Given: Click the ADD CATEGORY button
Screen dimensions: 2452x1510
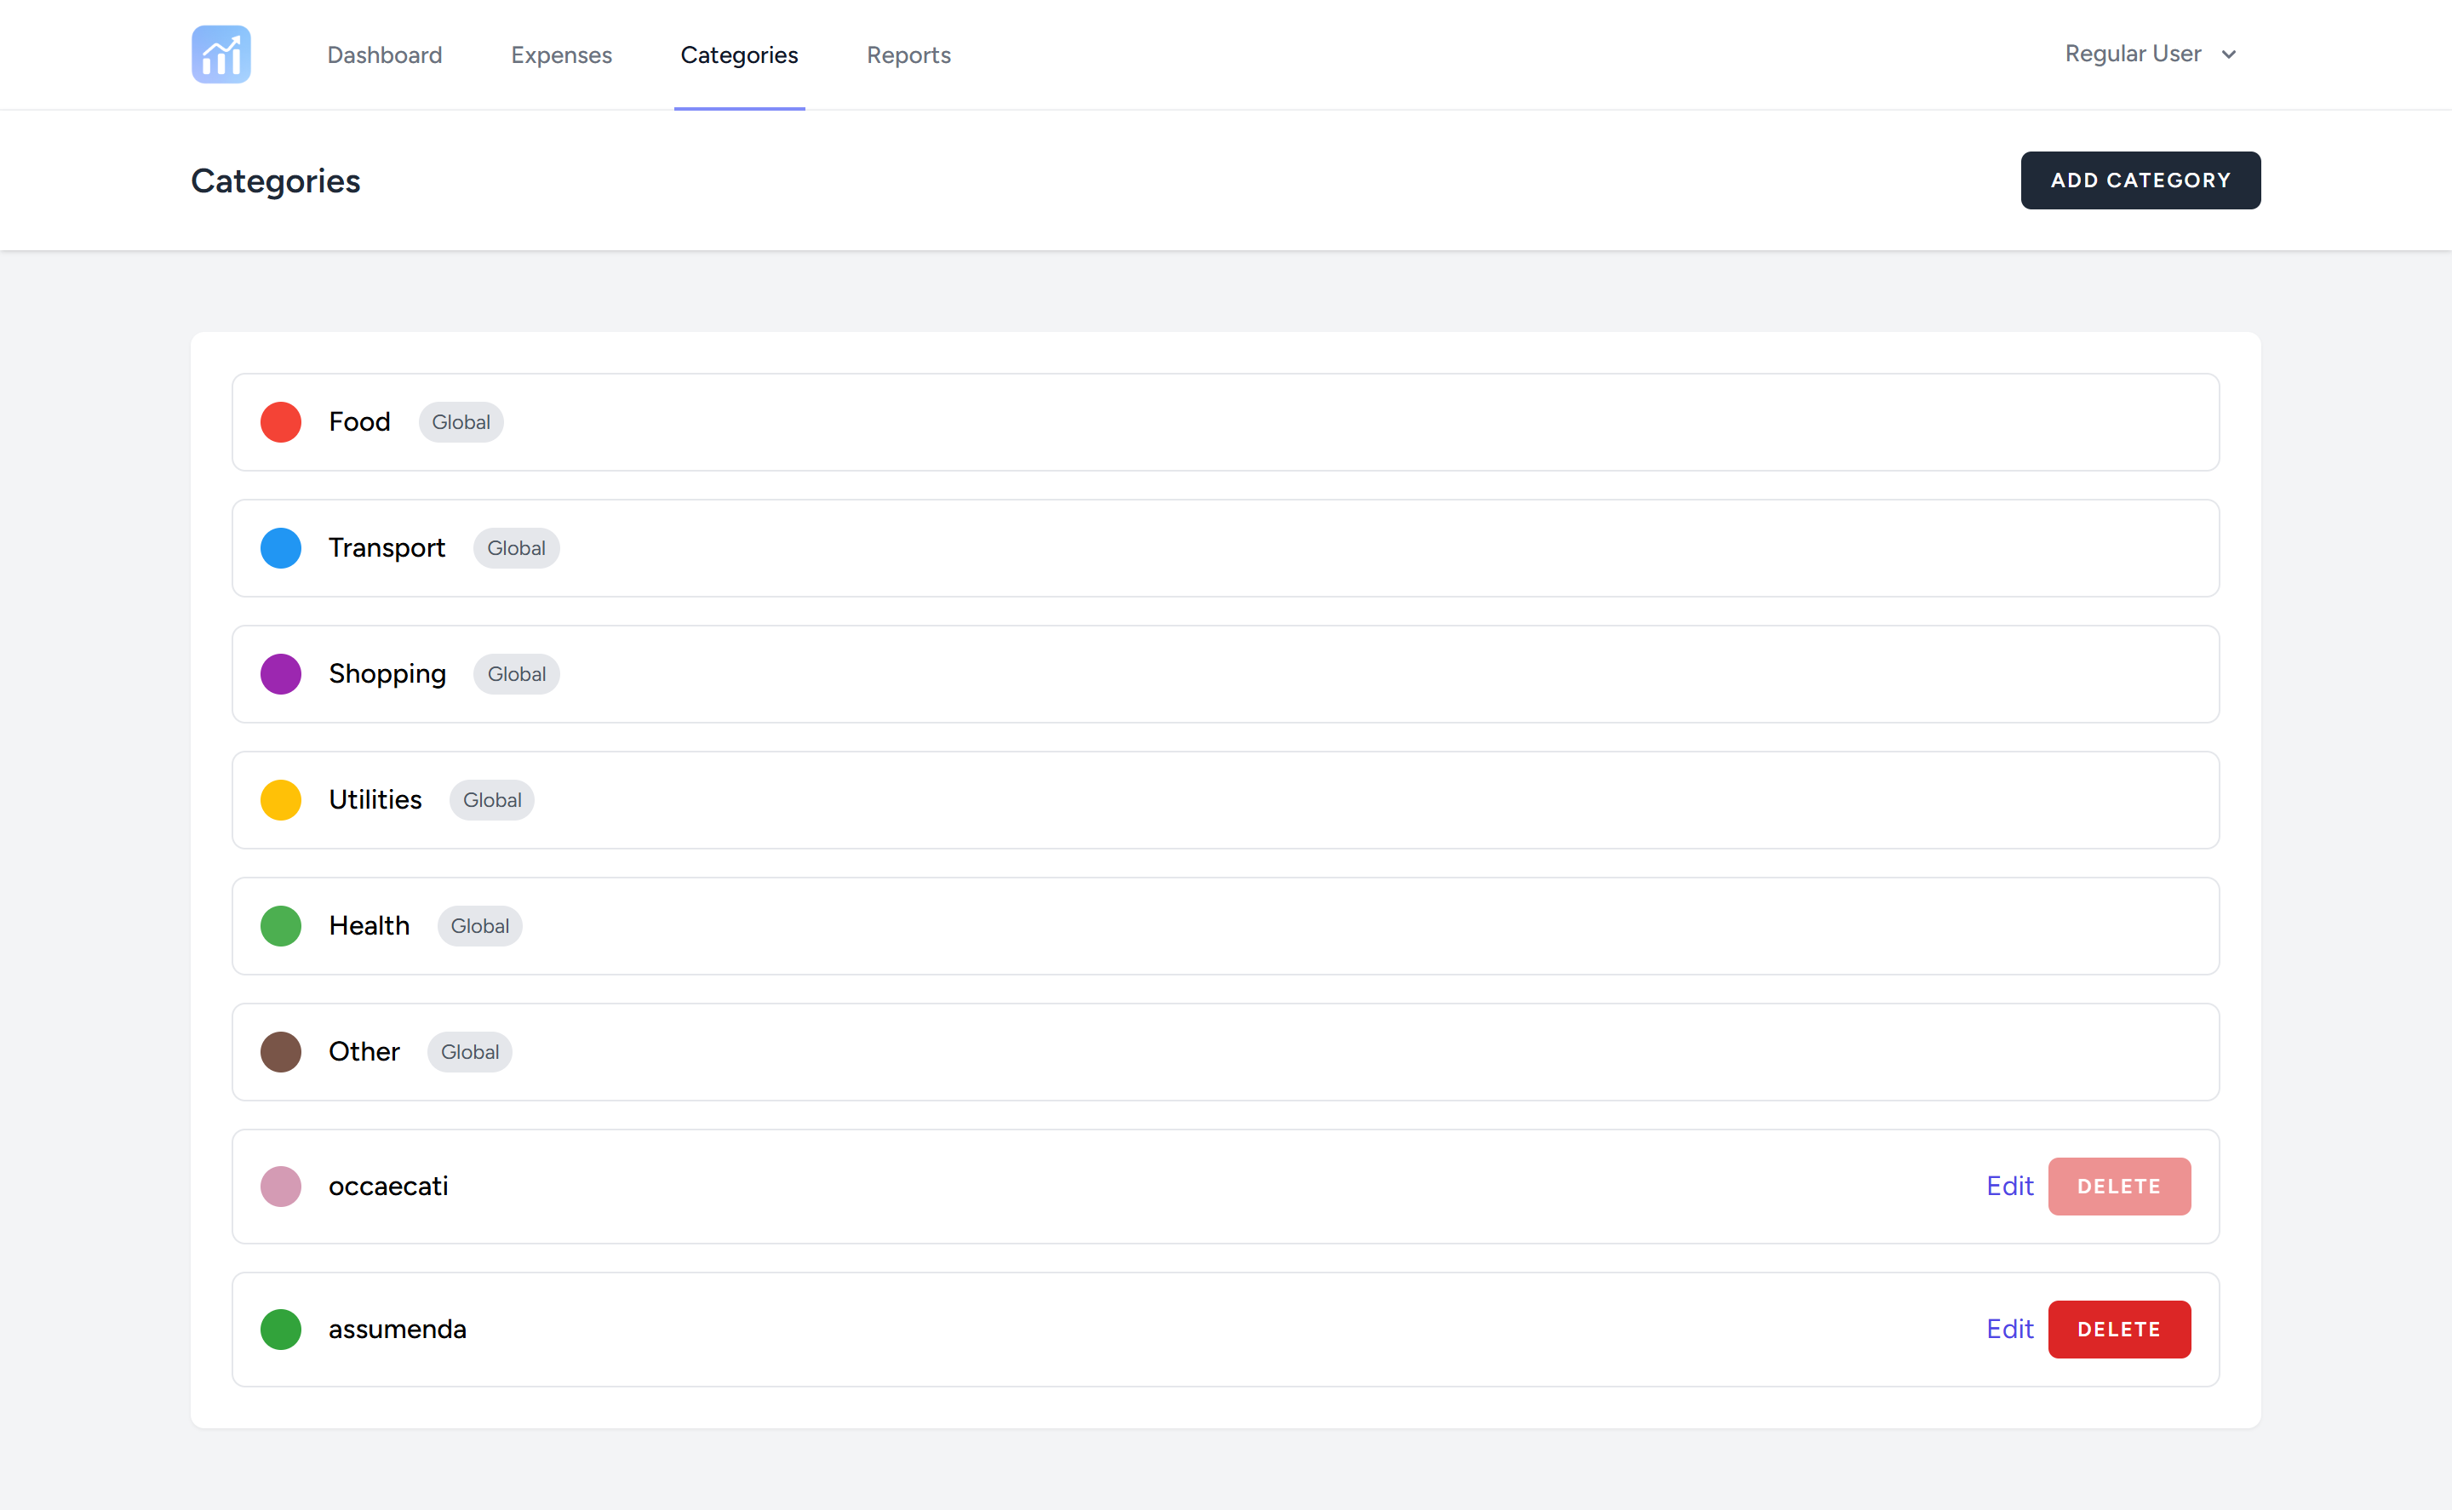Looking at the screenshot, I should tap(2140, 180).
